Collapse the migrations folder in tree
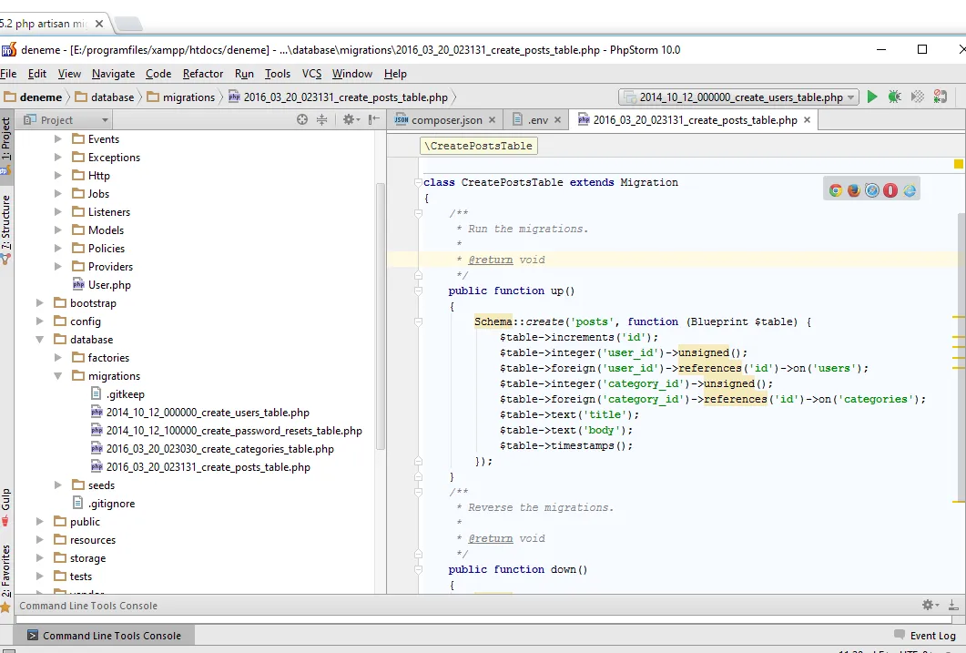 [58, 376]
